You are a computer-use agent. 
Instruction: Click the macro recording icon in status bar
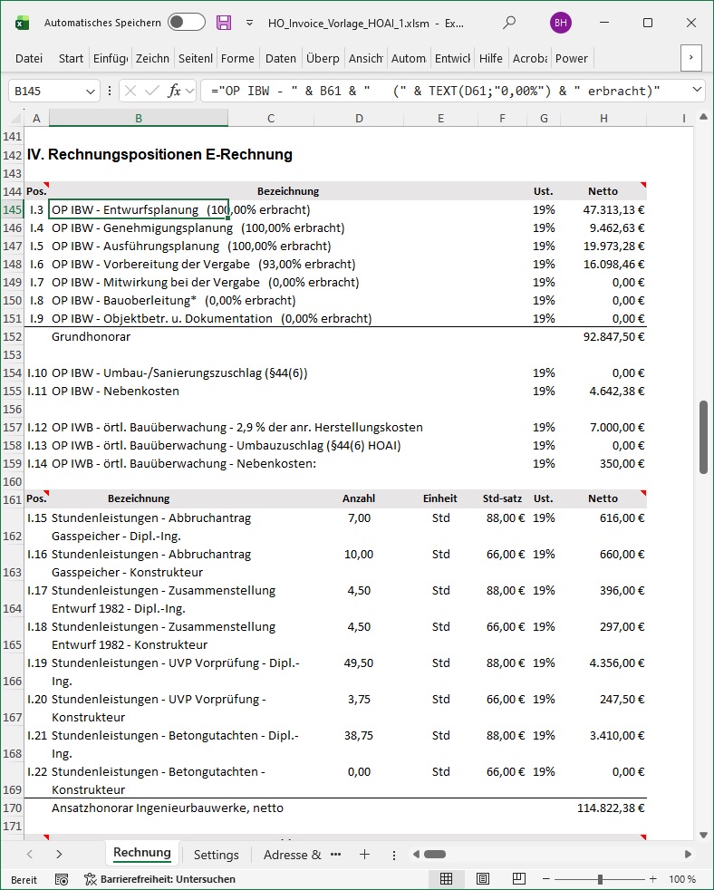(x=62, y=879)
